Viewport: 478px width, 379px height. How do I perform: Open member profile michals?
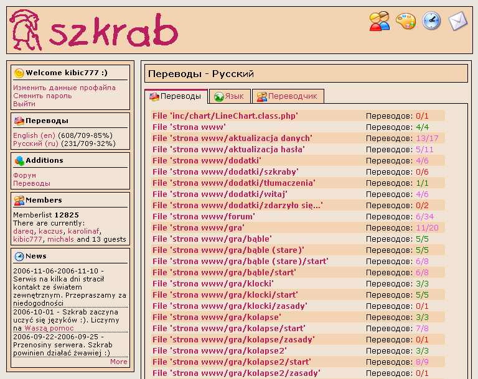click(60, 239)
